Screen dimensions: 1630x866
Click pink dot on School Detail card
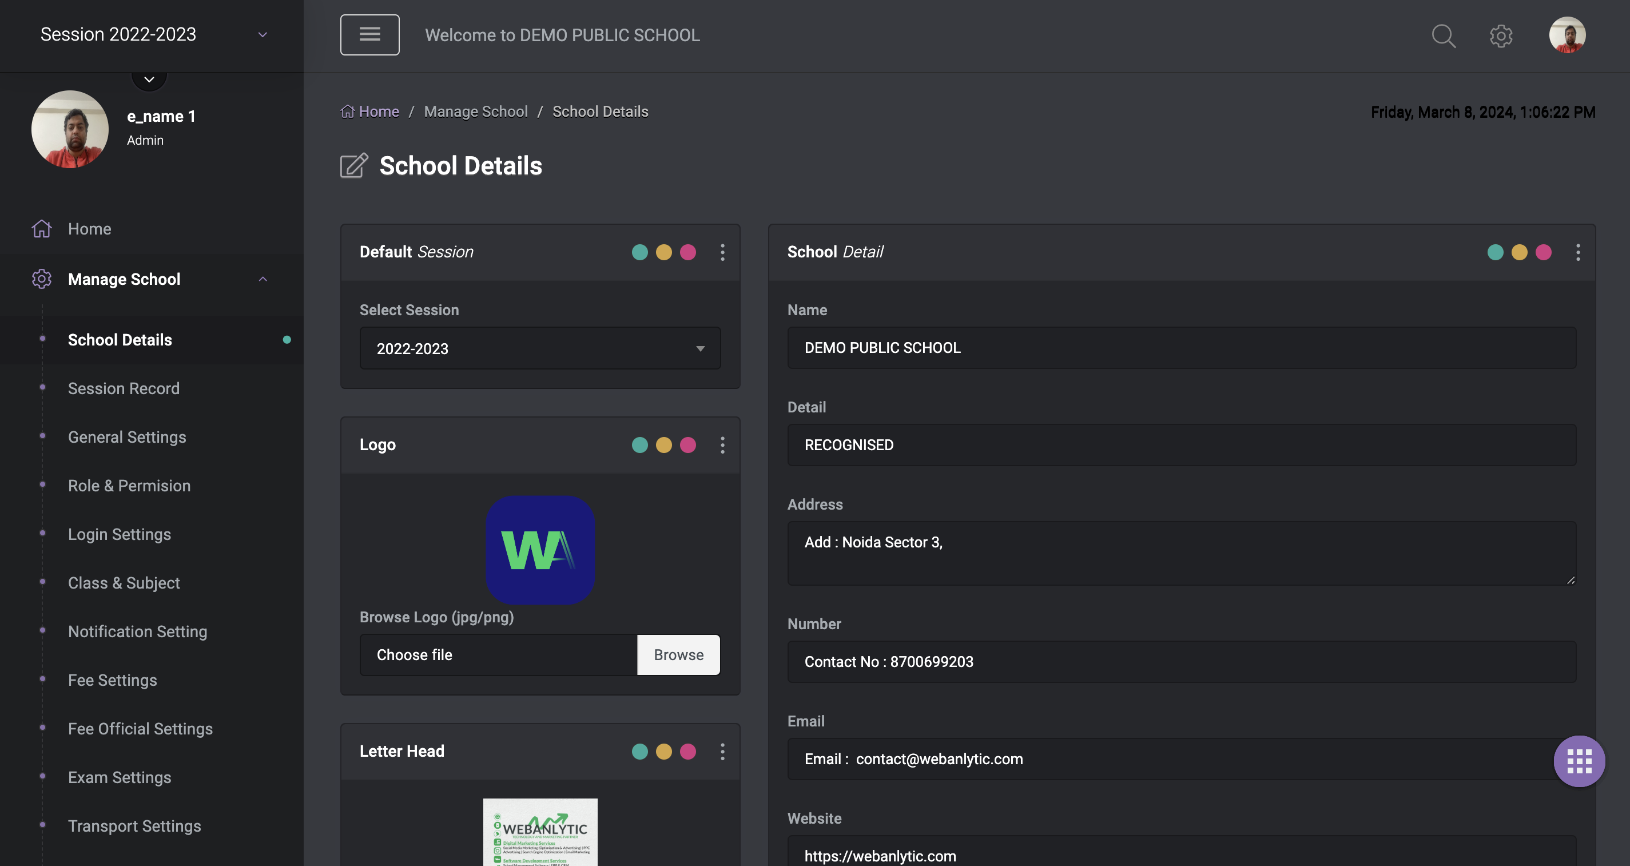click(1543, 253)
